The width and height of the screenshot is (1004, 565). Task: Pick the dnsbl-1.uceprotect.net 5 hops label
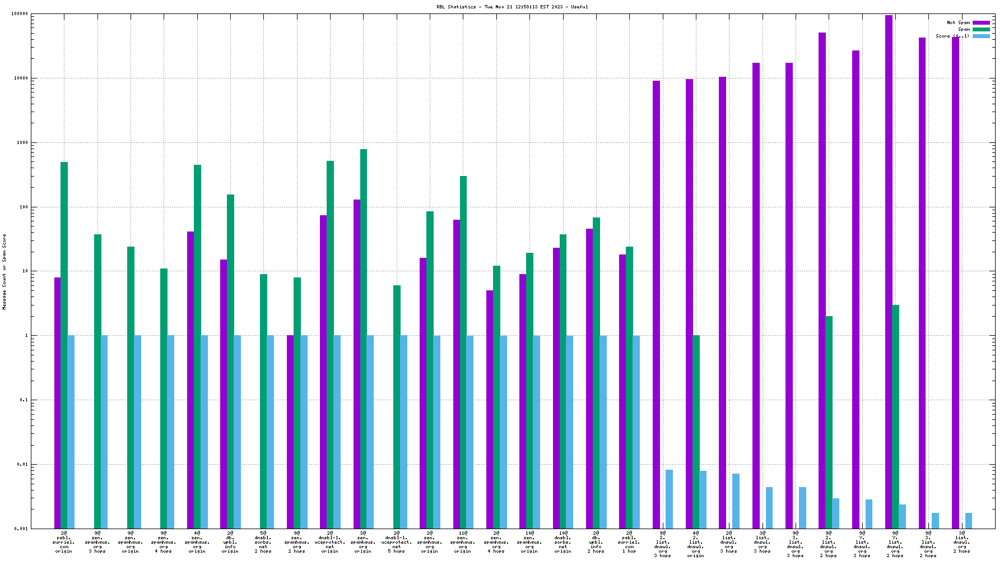click(397, 542)
